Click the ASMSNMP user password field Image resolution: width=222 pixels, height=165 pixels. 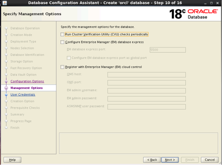146,107
